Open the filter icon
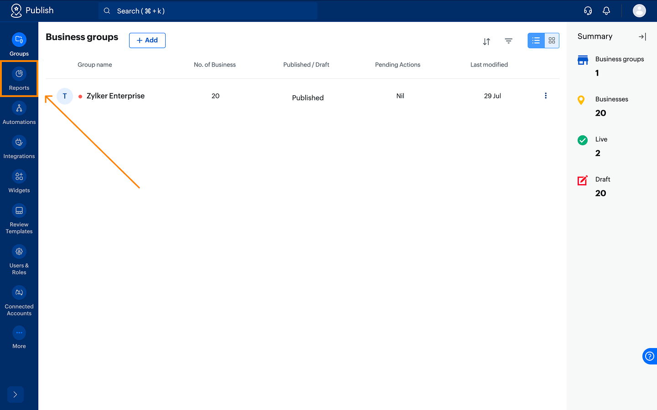 point(509,41)
